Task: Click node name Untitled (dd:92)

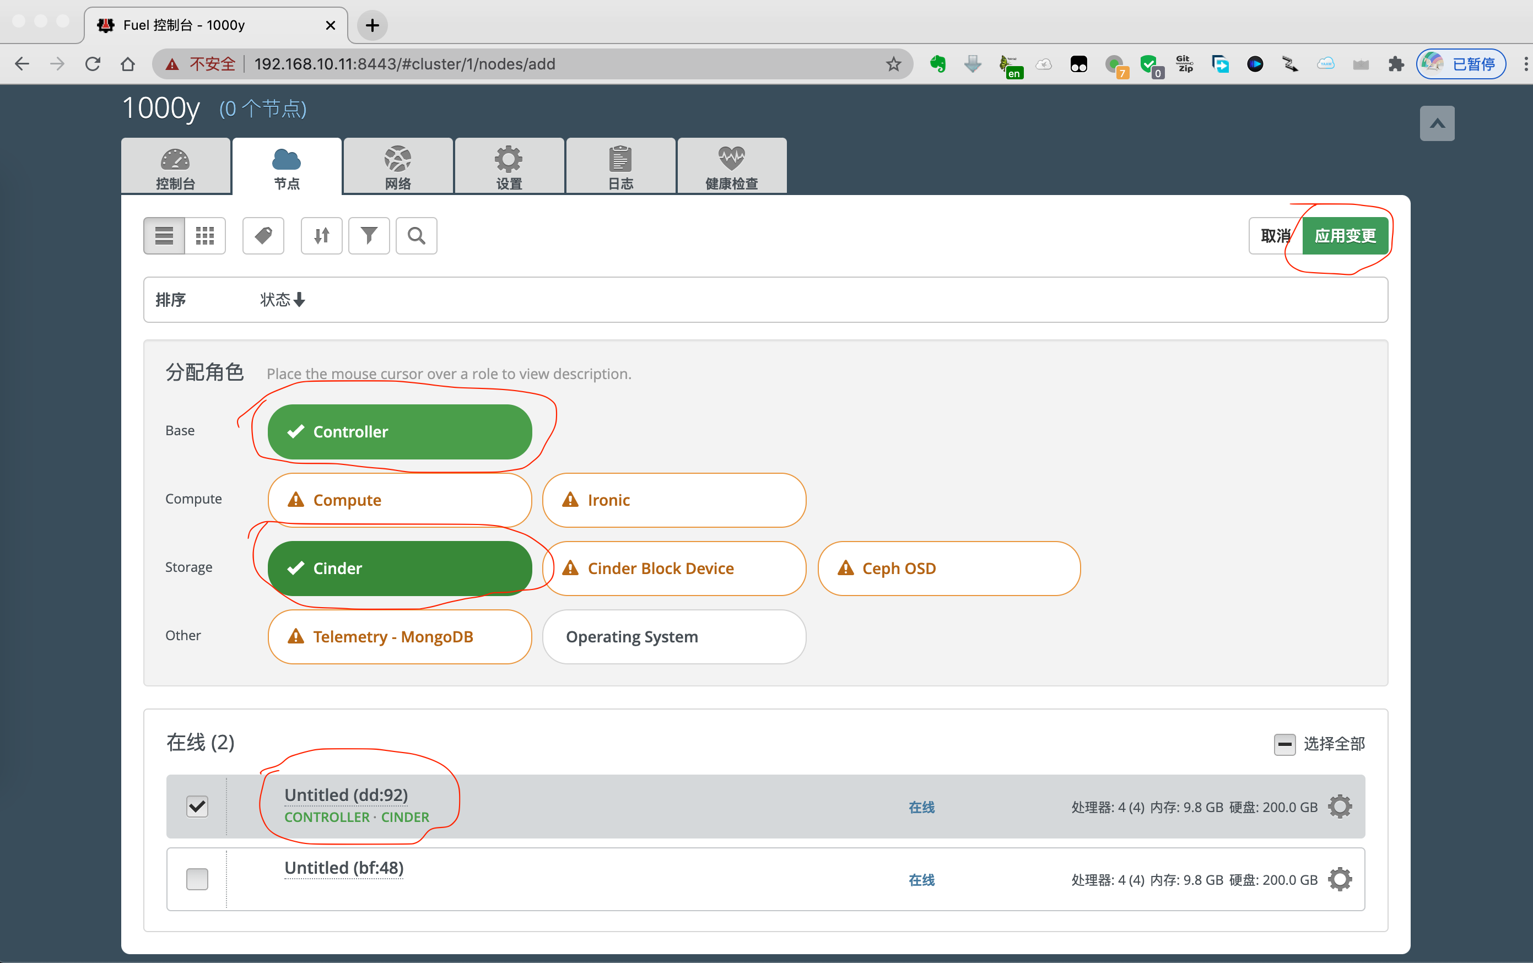Action: [346, 795]
